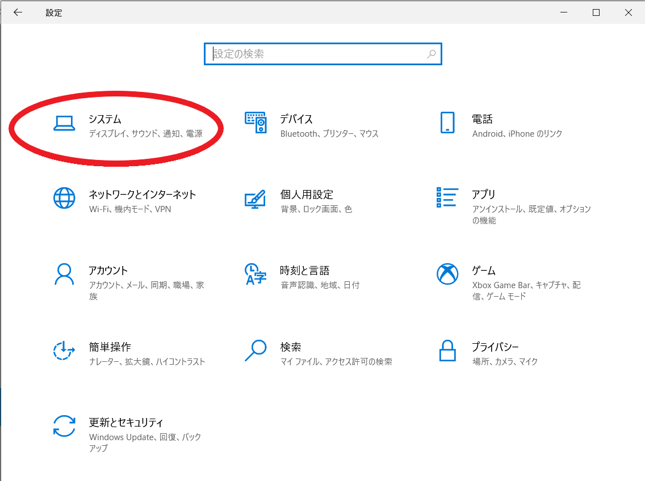Viewport: 645px width, 481px height.
Task: Click the 検索 magnifying glass category icon
Action: tap(256, 351)
